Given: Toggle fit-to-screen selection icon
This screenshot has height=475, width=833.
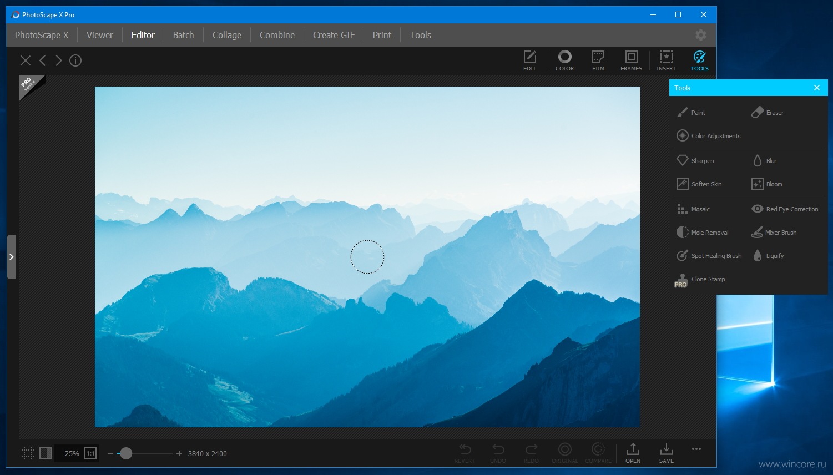Looking at the screenshot, I should tap(28, 453).
